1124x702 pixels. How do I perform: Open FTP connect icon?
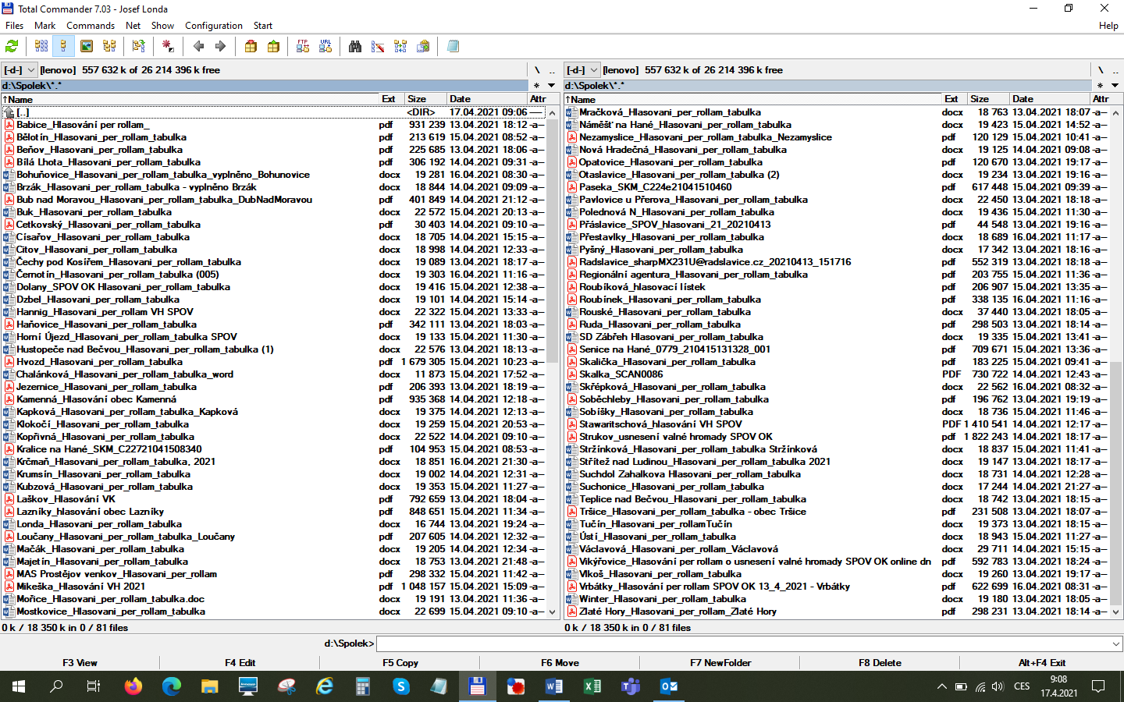click(303, 47)
